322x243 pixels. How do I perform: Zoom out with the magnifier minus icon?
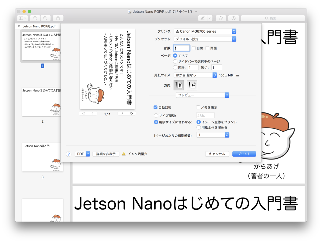(x=35, y=18)
